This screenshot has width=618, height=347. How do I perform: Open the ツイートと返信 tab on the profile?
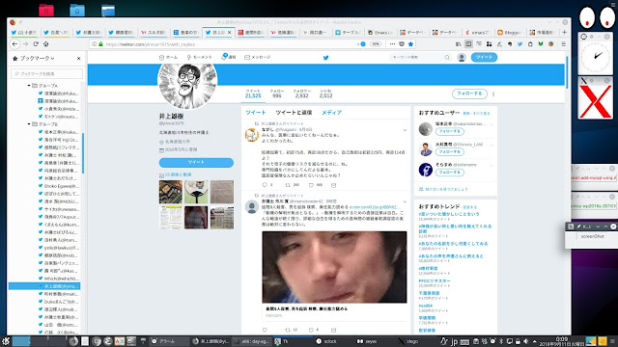pos(294,113)
